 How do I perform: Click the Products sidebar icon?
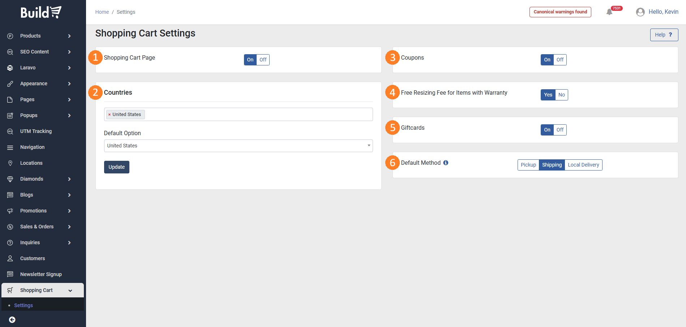[10, 36]
